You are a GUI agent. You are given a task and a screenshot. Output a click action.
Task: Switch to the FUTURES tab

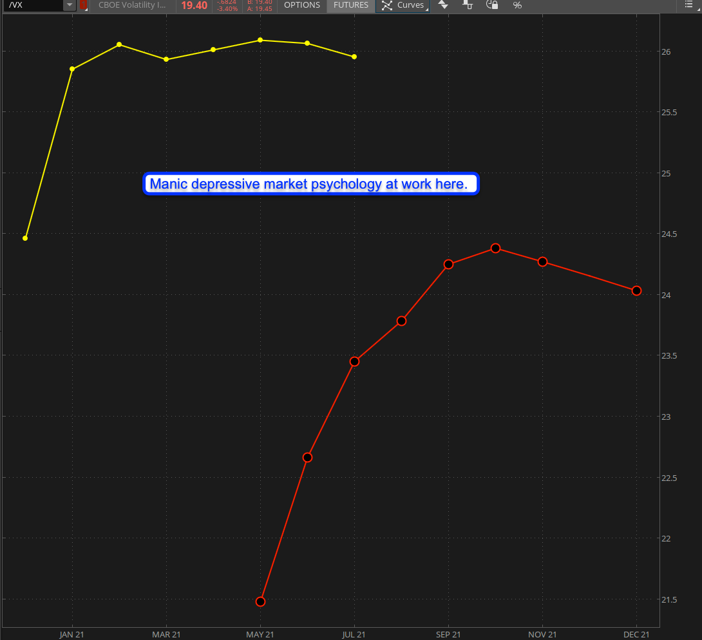[x=351, y=5]
